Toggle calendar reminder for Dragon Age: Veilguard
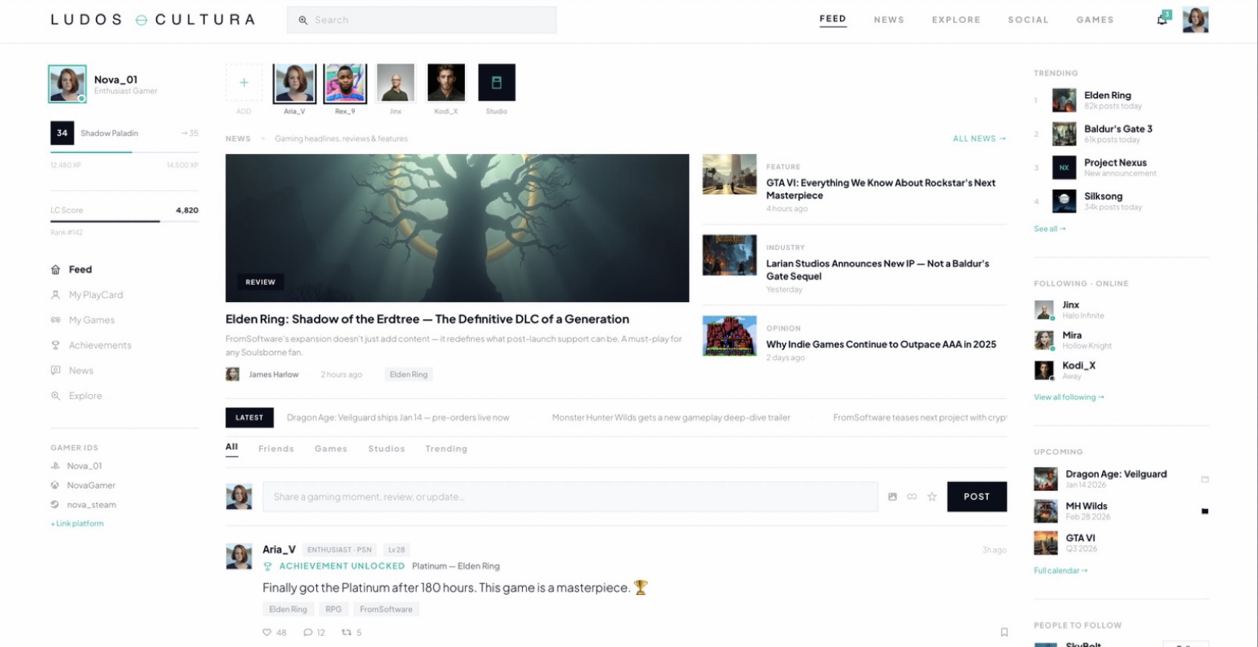The image size is (1258, 647). [1204, 480]
